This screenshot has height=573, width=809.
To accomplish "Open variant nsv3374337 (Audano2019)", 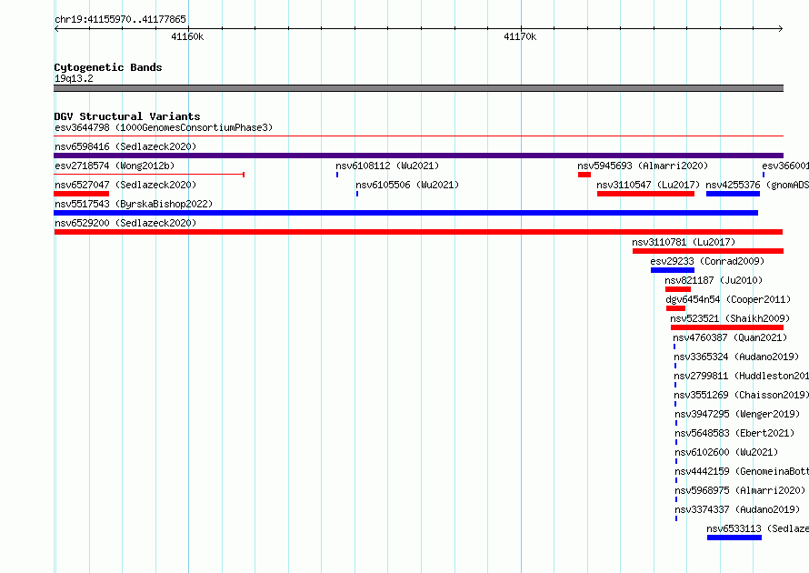I will point(737,509).
